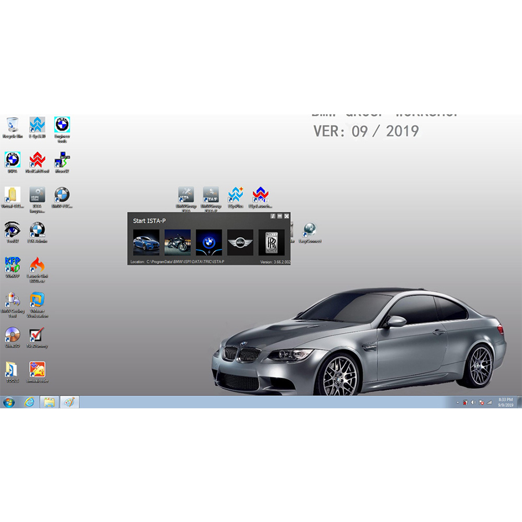This screenshot has height=522, width=522.
Task: Launch the WinKFP desktop icon
Action: tap(12, 265)
